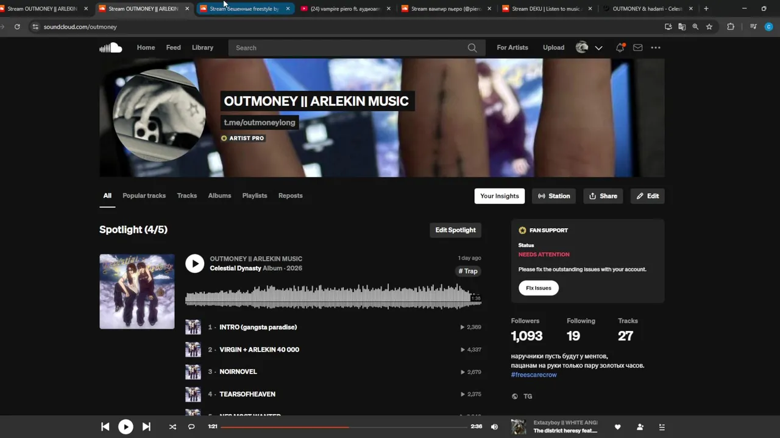Open the three-dot more menu in header

(656, 47)
